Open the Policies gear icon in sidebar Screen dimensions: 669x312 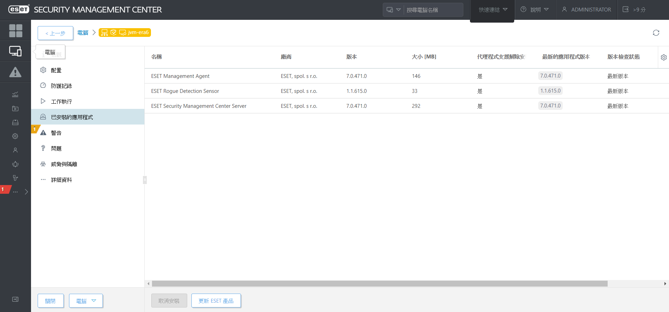click(15, 136)
